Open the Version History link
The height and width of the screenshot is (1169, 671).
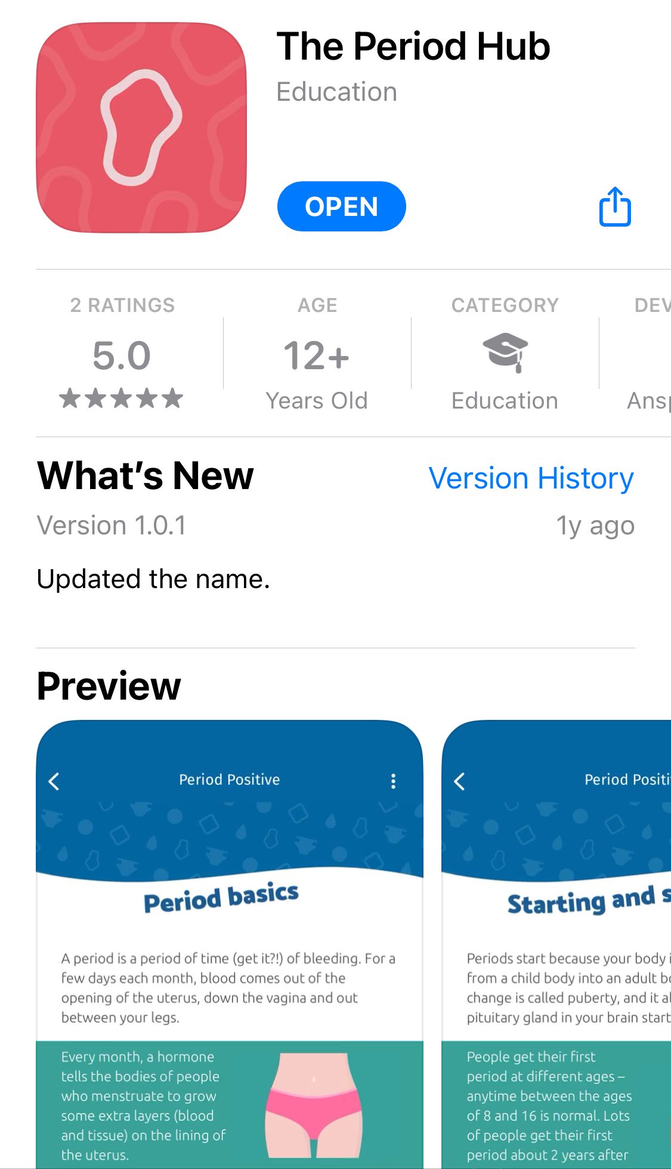(x=531, y=478)
